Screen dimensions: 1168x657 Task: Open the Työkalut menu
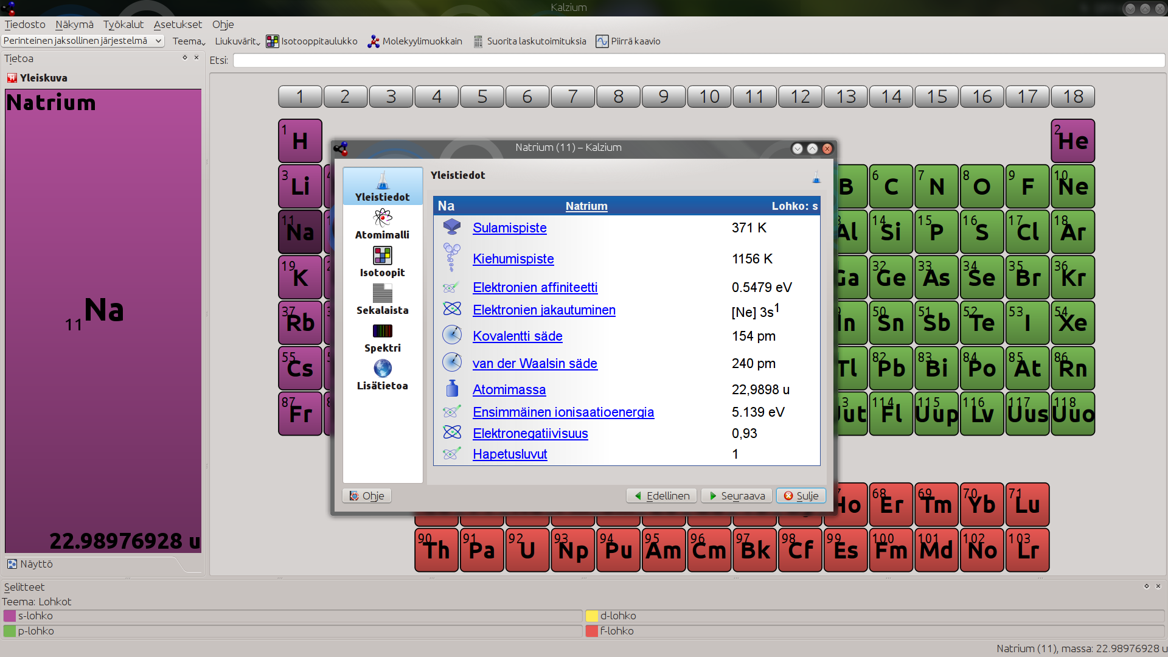point(123,24)
